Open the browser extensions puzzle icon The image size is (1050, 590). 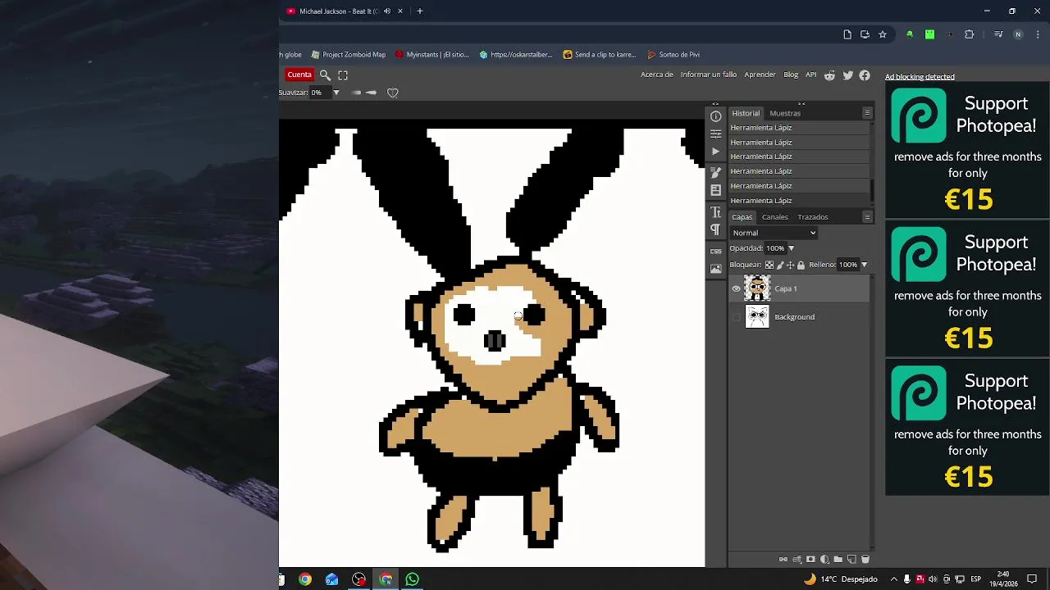[970, 34]
